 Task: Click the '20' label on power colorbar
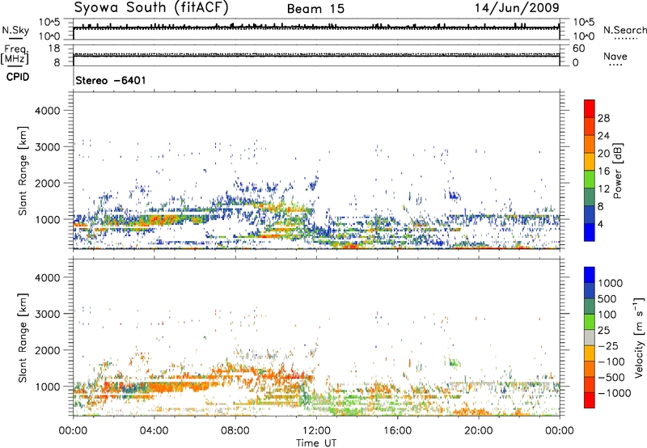pos(603,154)
